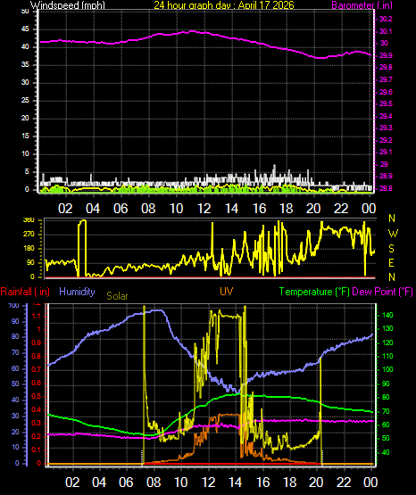
Task: Click the 0.5 rainfall scale value
Action: [x=37, y=397]
